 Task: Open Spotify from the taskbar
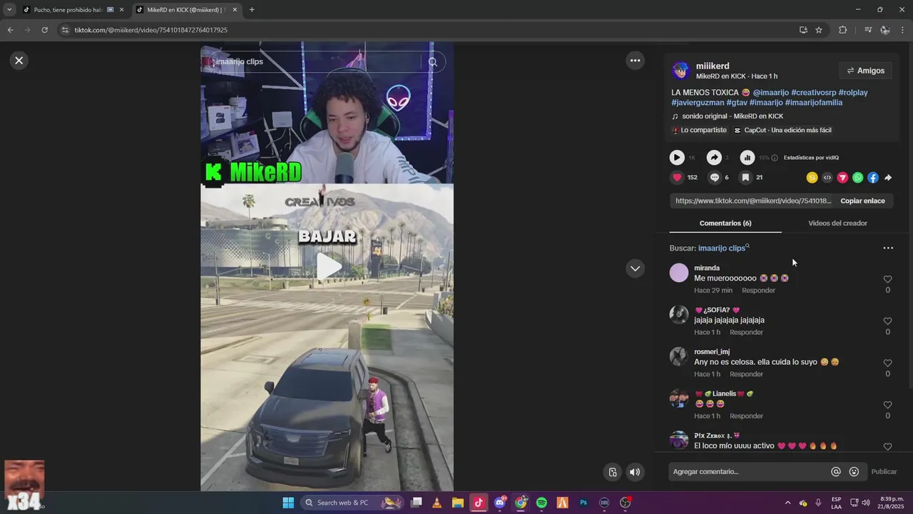coord(541,503)
